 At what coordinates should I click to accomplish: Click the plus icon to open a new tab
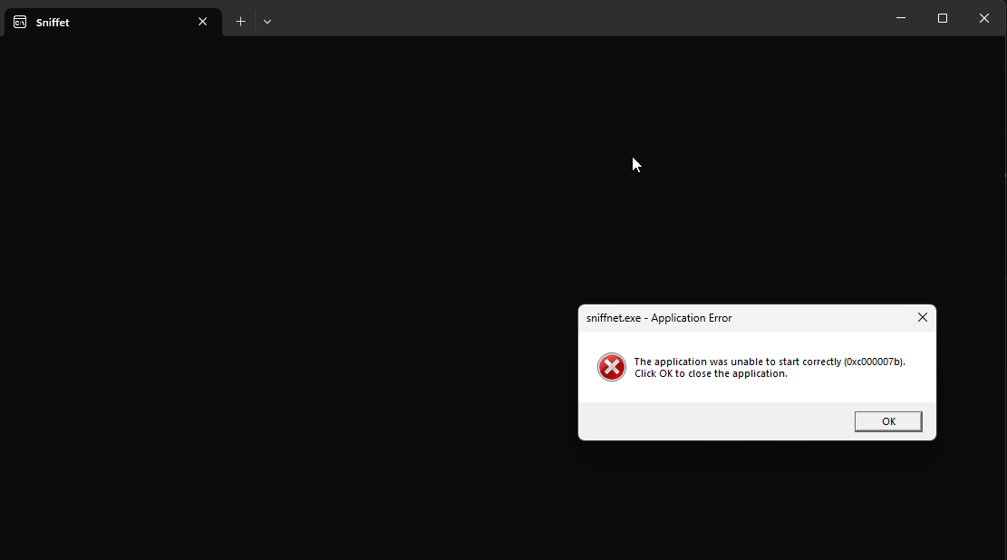(240, 21)
